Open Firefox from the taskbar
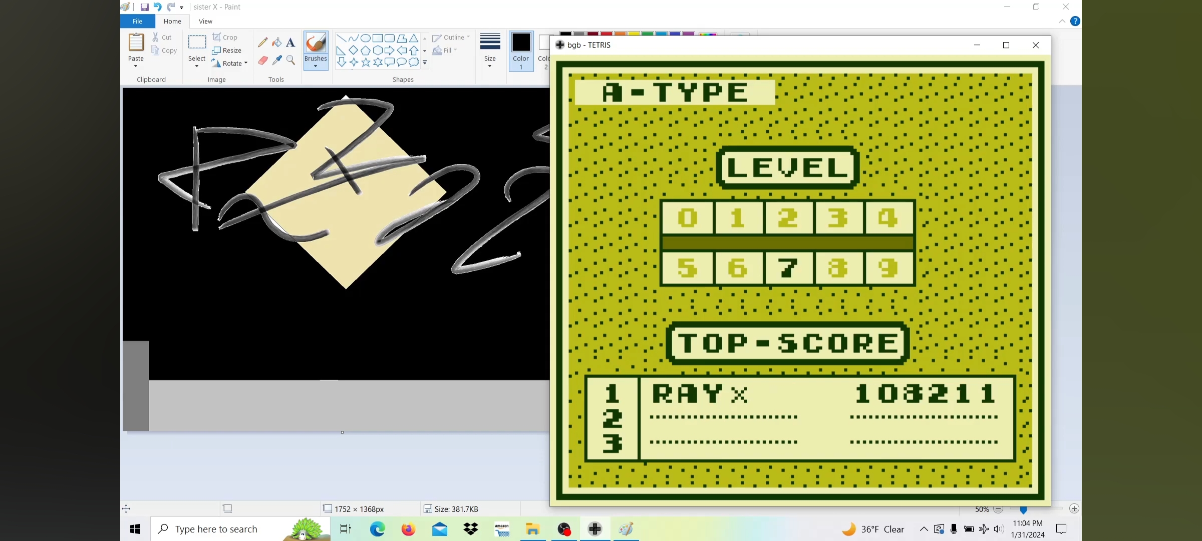 [x=409, y=529]
